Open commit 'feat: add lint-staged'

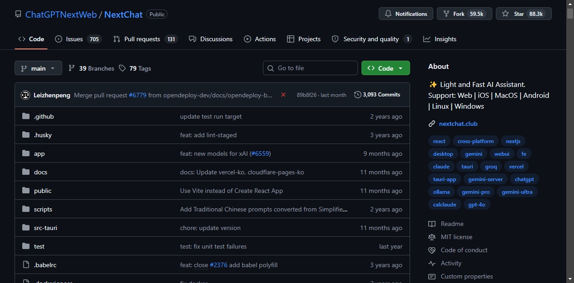click(x=208, y=135)
